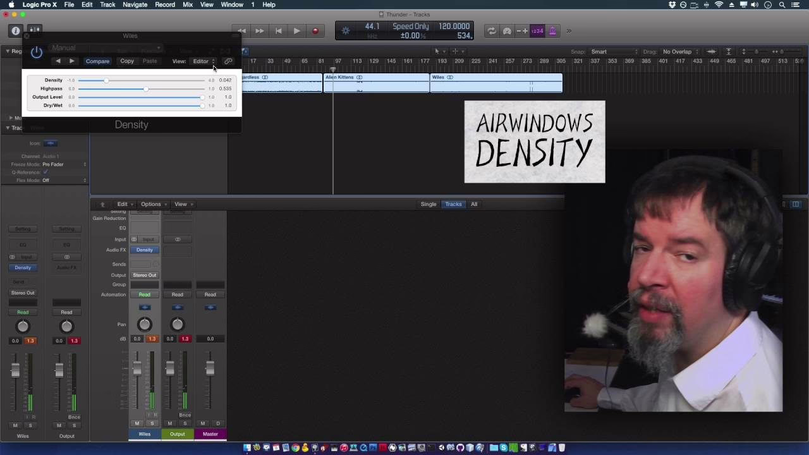Hit the red Record button
Screen dimensions: 809x455
pyautogui.click(x=315, y=31)
